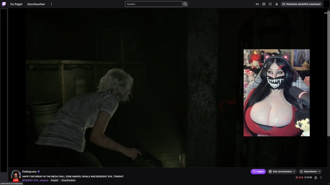Click the share icon below the stream
330x185 pixels.
coord(316,178)
